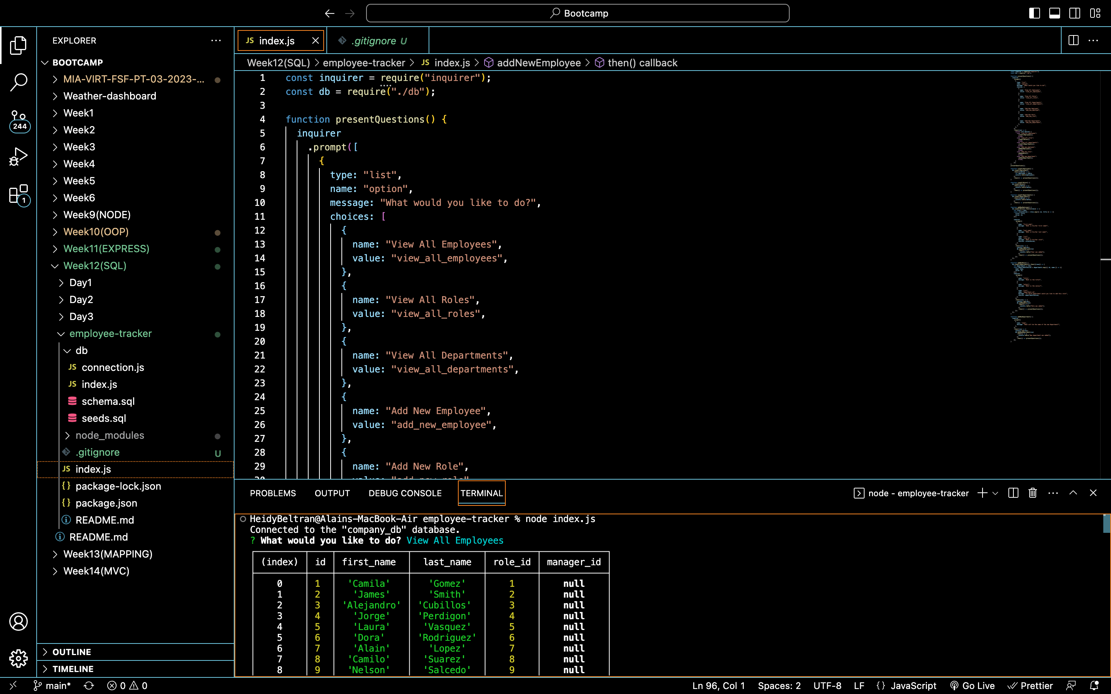This screenshot has height=694, width=1111.
Task: Open new terminal launch profile dropdown
Action: point(995,494)
